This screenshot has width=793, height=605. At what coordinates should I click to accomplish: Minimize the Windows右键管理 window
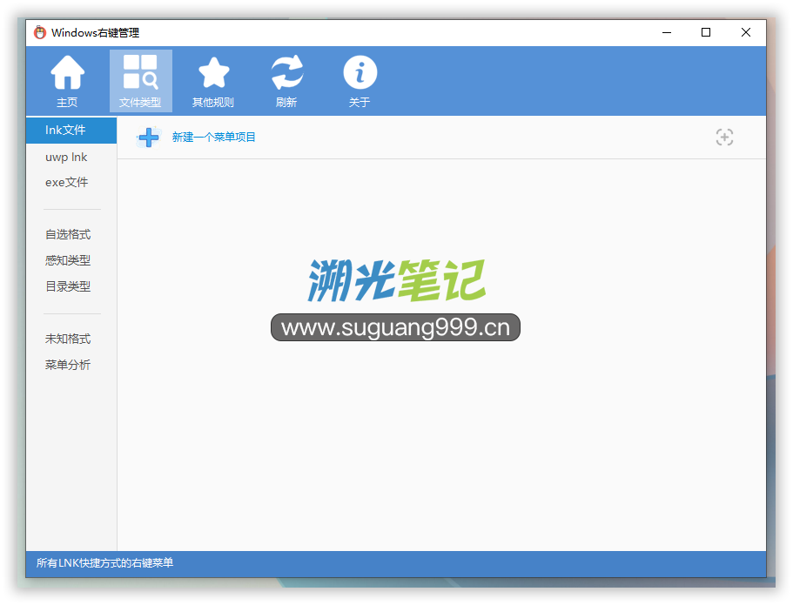pyautogui.click(x=667, y=33)
